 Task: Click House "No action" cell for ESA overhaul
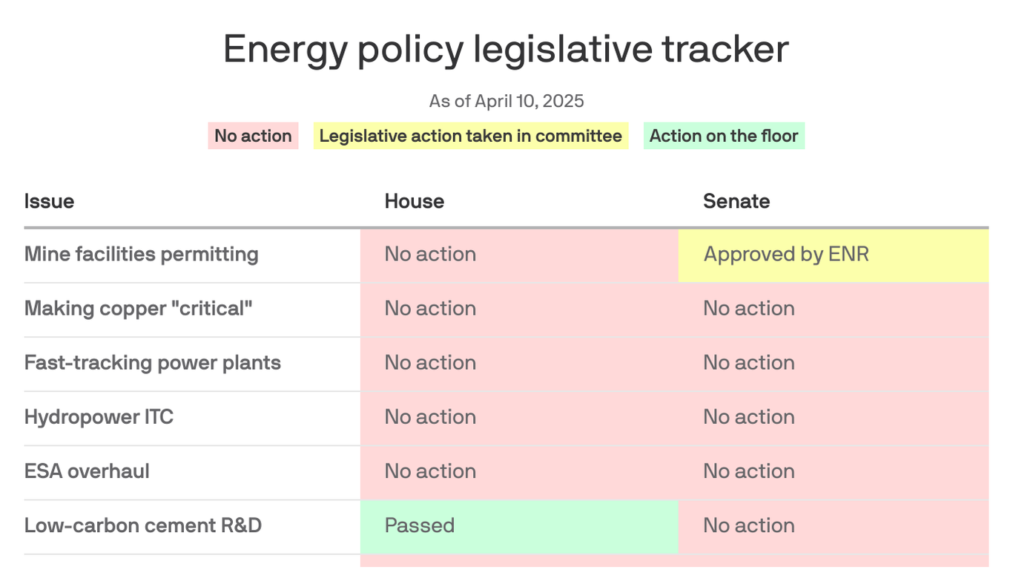pos(519,472)
